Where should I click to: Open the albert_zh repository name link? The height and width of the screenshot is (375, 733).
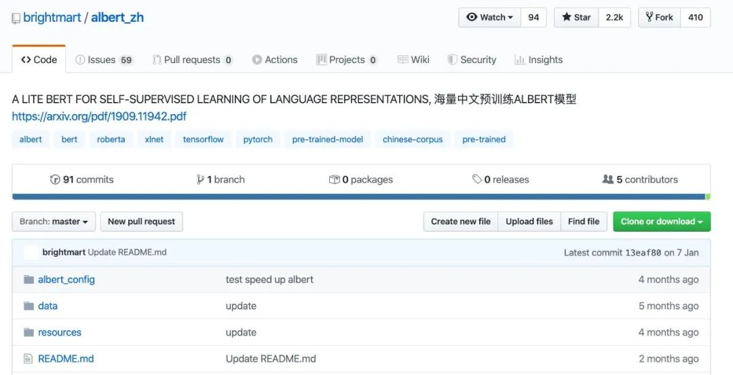click(x=117, y=18)
